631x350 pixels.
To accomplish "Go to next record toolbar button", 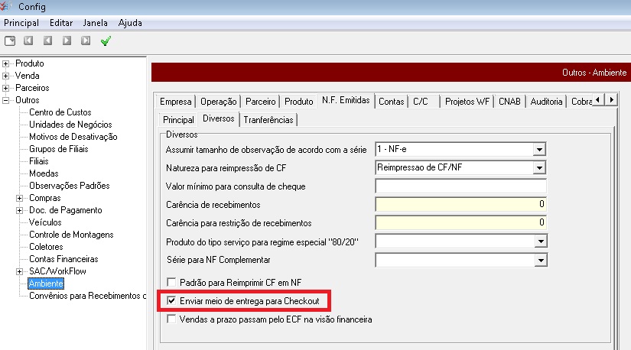I will coord(67,41).
